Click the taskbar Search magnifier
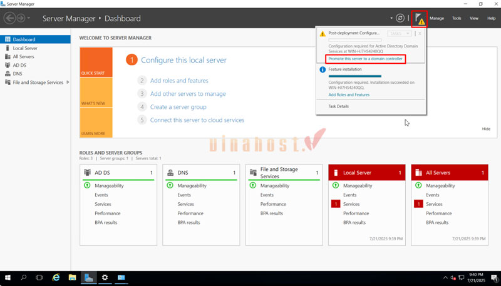The height and width of the screenshot is (286, 501). 23,278
